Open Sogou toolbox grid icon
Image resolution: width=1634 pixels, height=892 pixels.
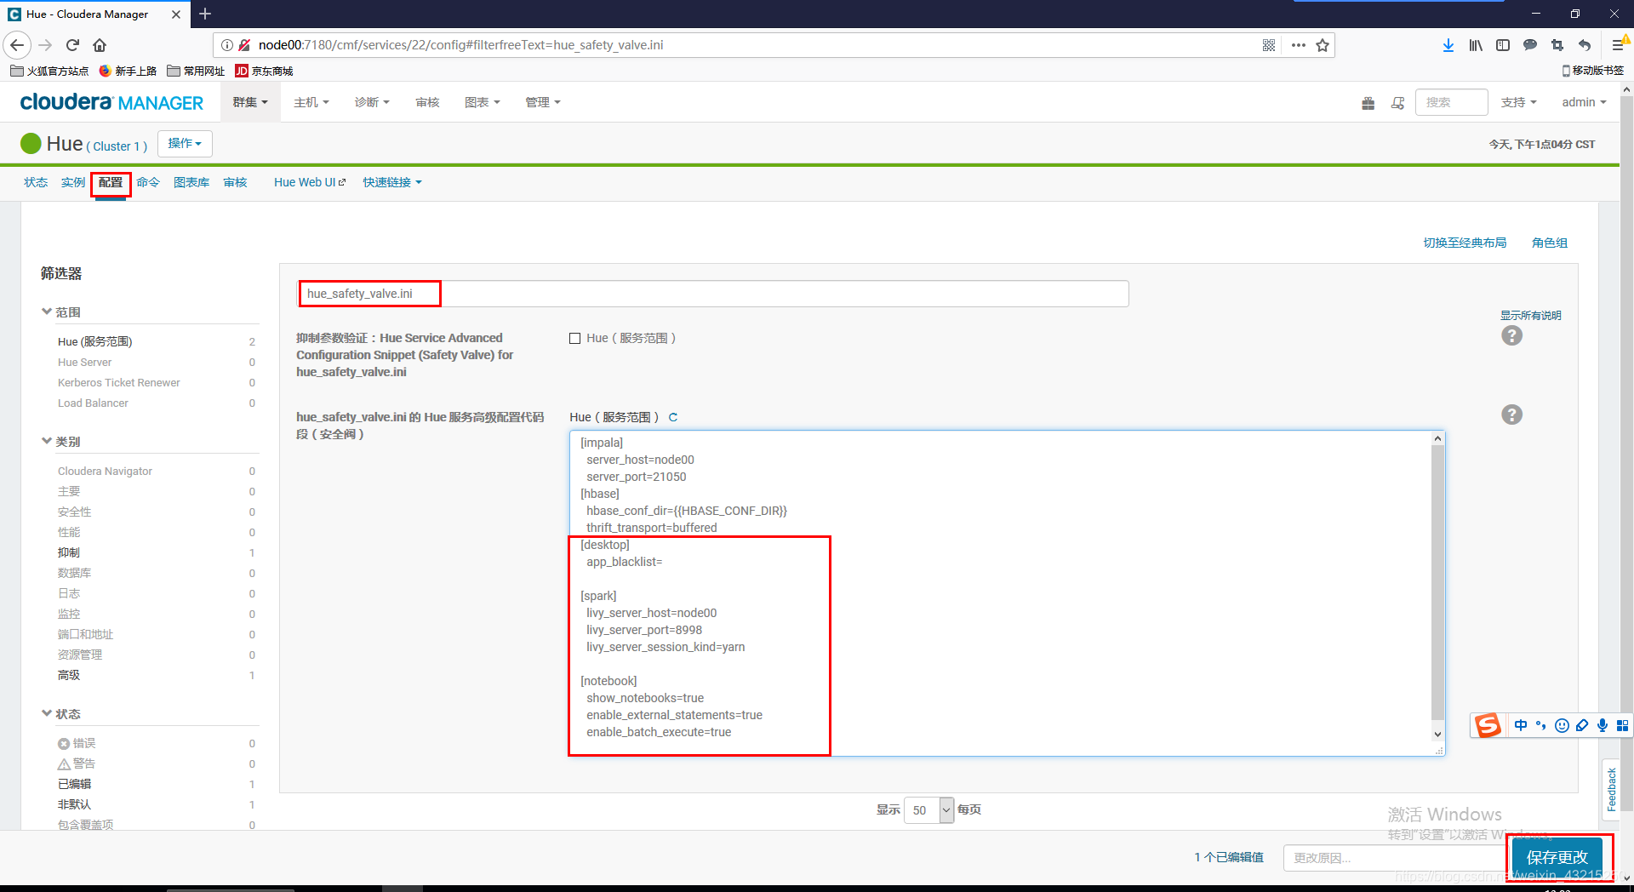[1622, 725]
